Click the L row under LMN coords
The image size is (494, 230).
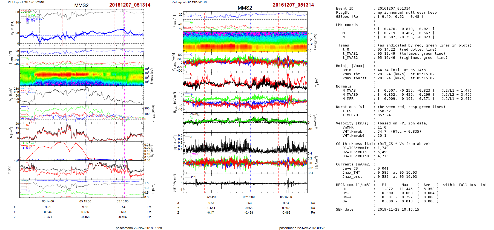pos(406,29)
